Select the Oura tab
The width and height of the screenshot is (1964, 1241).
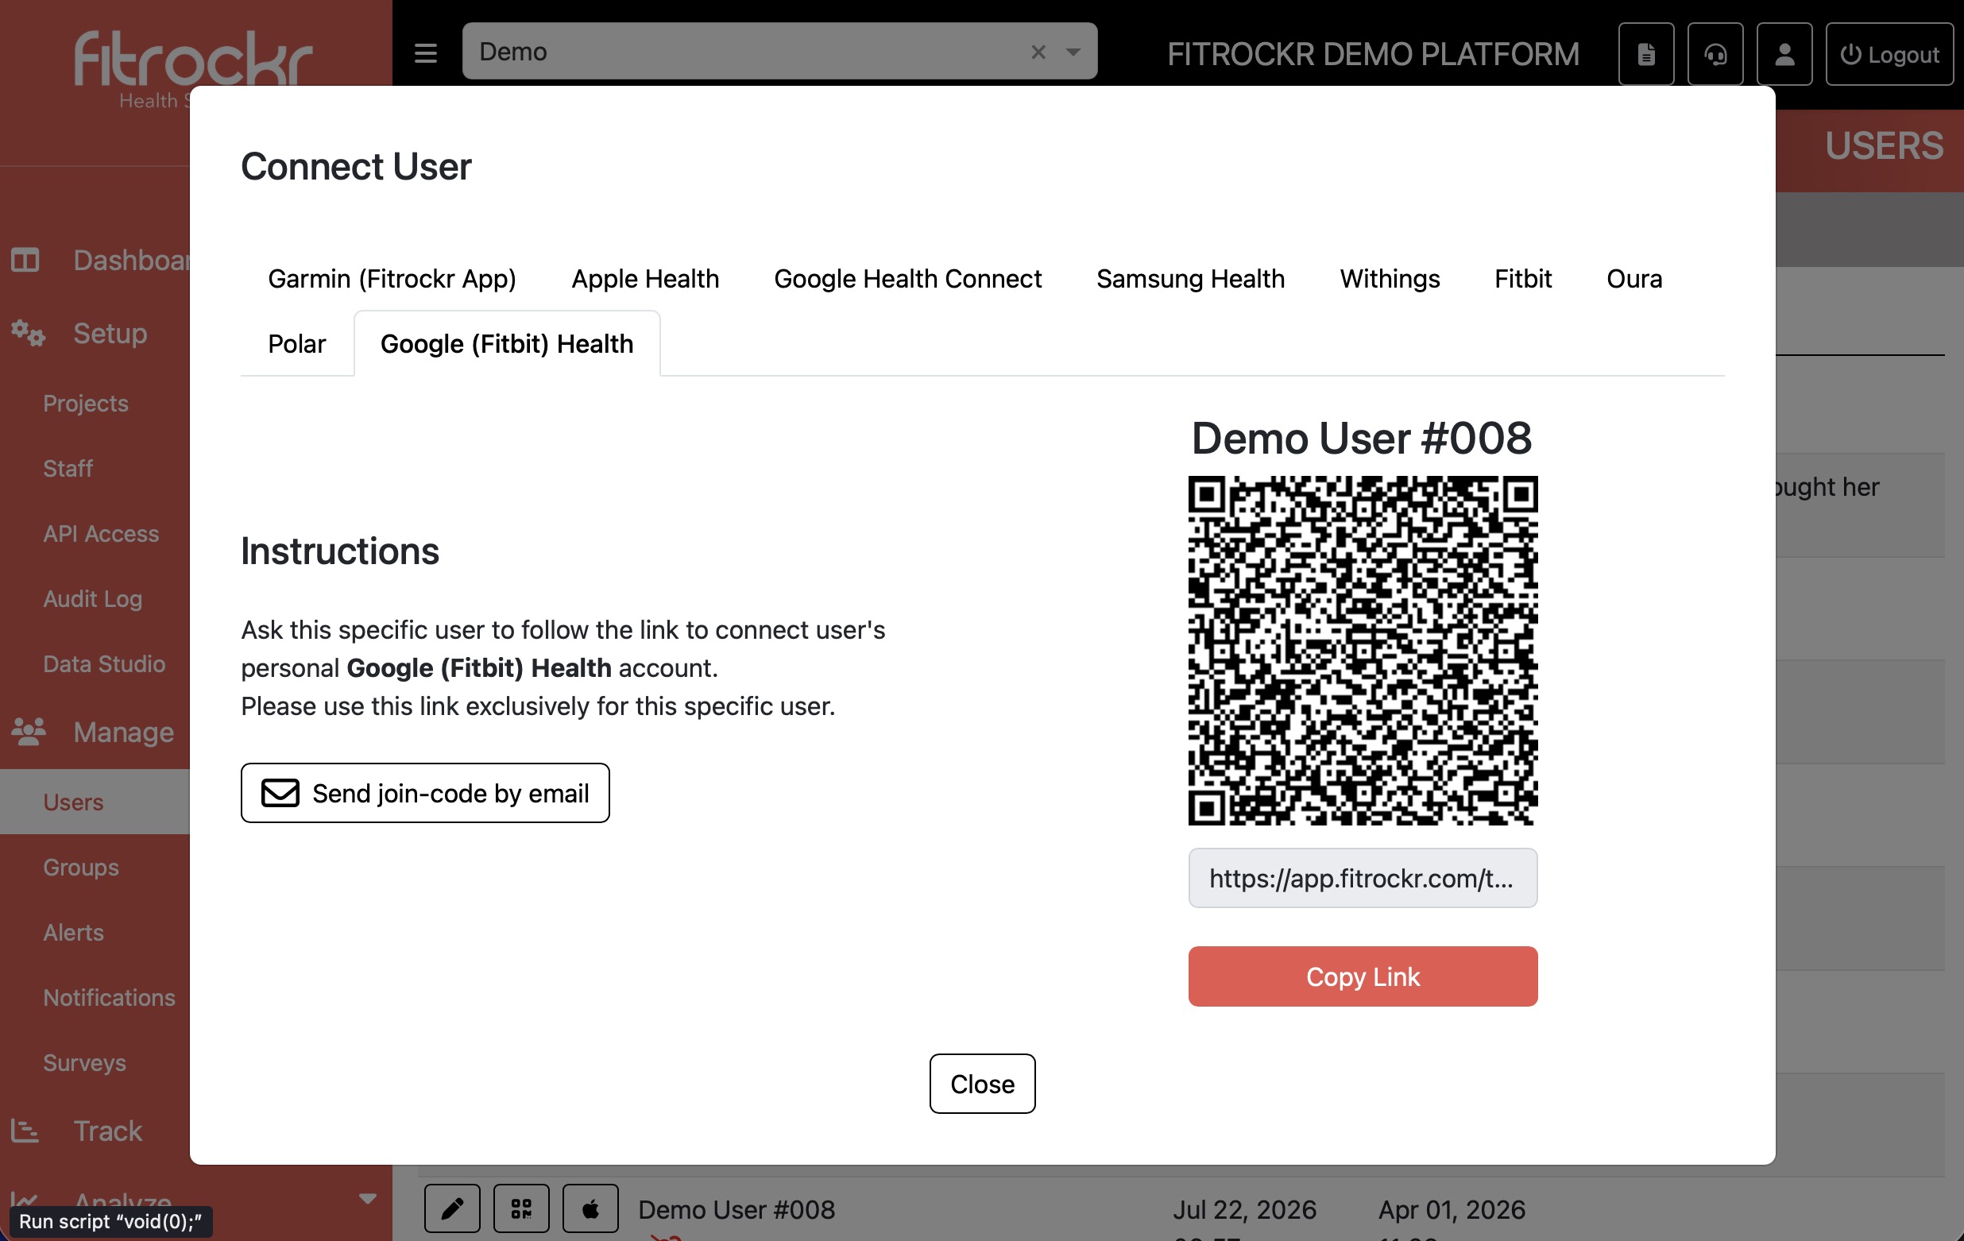click(1633, 279)
